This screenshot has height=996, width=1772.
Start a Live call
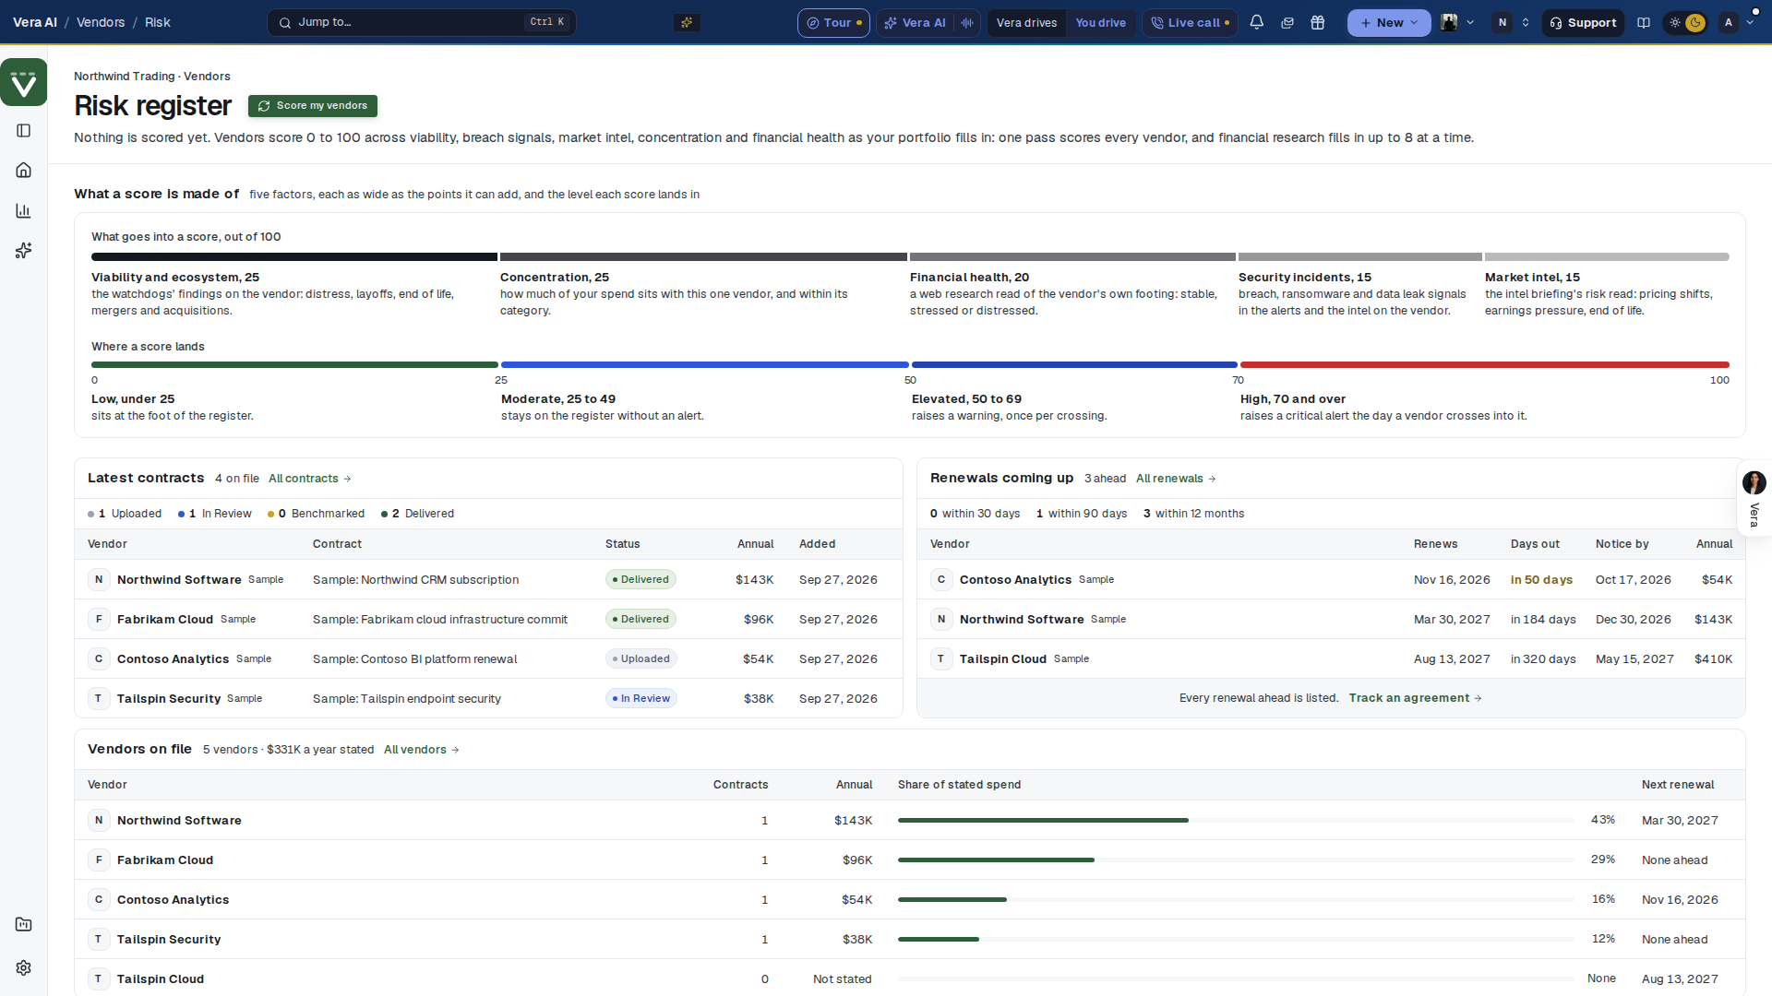pyautogui.click(x=1190, y=22)
